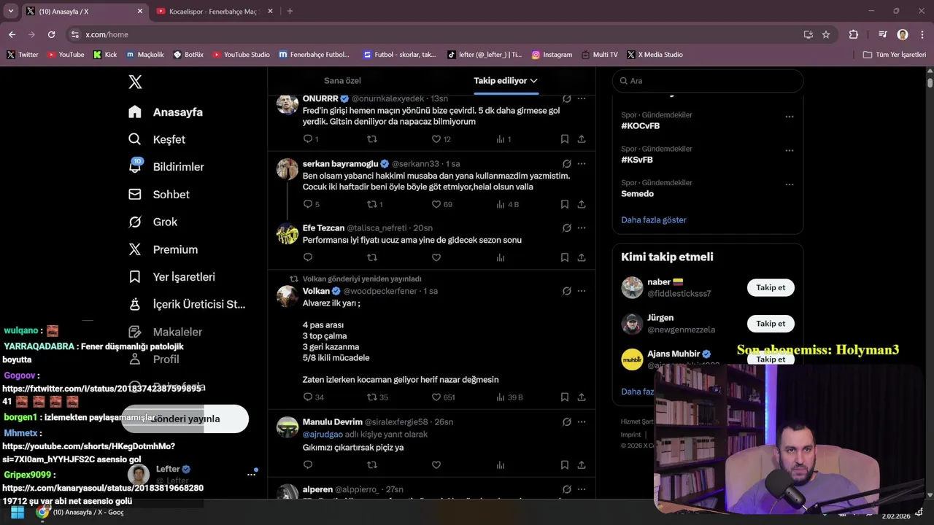This screenshot has height=525, width=934.
Task: Open @ajrudgao mention link
Action: tap(323, 434)
